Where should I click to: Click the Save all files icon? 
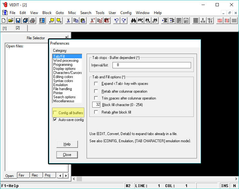25,21
